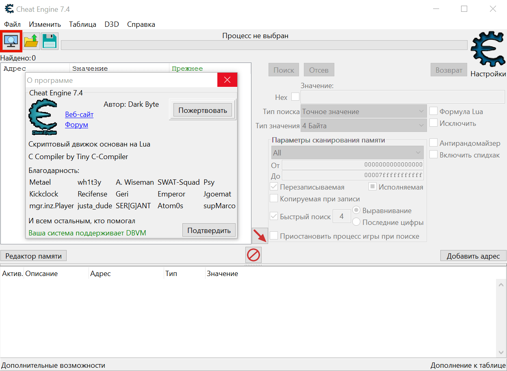
Task: Click the 'Процесс не выбран' label
Action: pos(255,36)
